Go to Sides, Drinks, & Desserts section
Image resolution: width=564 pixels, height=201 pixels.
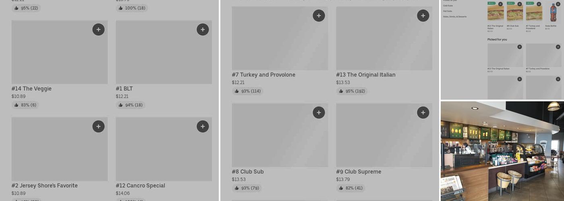click(x=455, y=17)
